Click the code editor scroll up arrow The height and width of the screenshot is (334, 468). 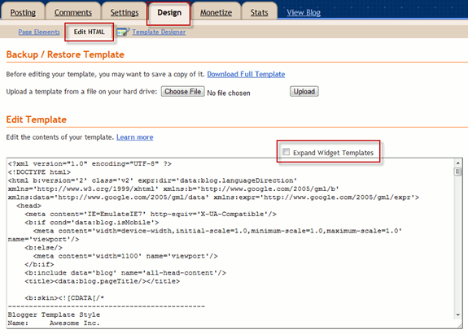click(x=458, y=163)
